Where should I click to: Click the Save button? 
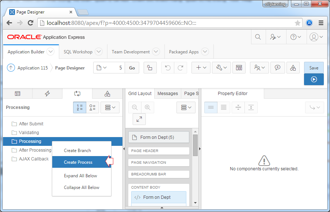pyautogui.click(x=314, y=68)
